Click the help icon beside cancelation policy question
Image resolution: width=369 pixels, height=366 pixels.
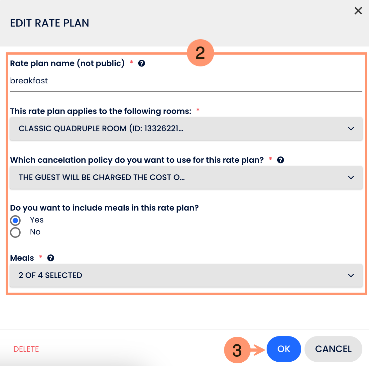tap(281, 160)
